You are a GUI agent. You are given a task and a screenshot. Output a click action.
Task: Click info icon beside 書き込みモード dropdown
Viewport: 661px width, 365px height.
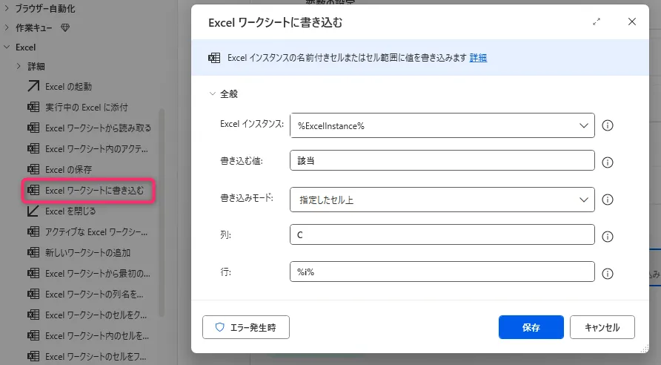pos(608,200)
